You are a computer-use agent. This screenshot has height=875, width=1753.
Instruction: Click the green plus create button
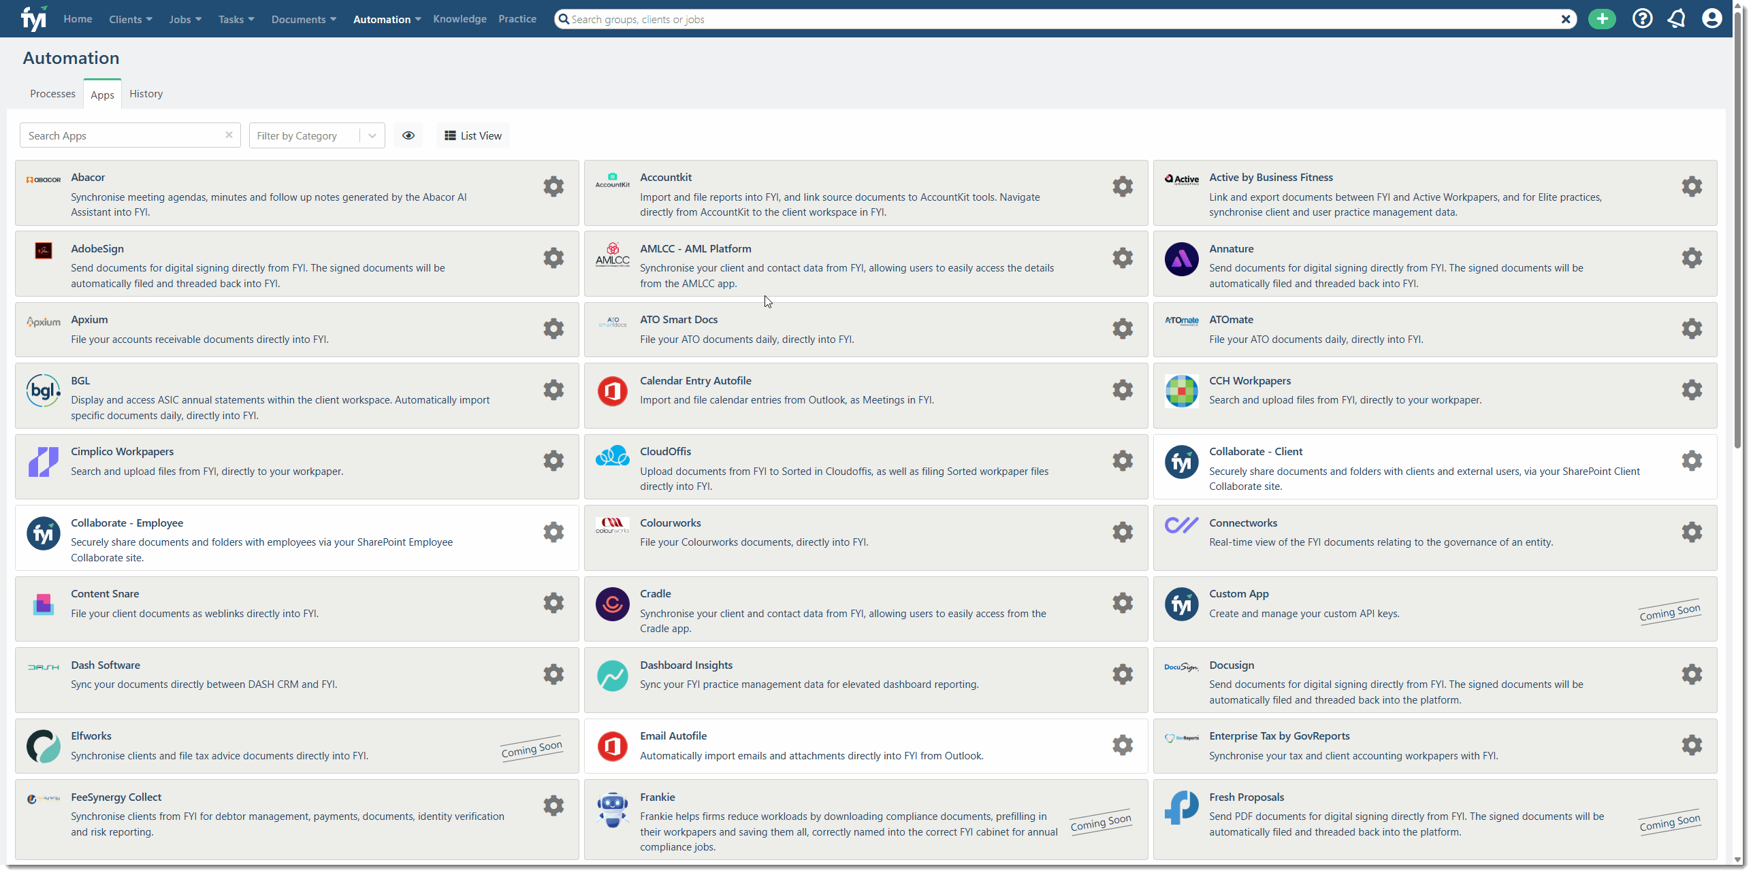[1602, 19]
